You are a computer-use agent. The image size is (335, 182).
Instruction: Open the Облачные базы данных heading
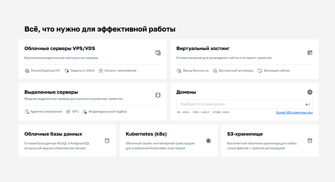(x=53, y=134)
